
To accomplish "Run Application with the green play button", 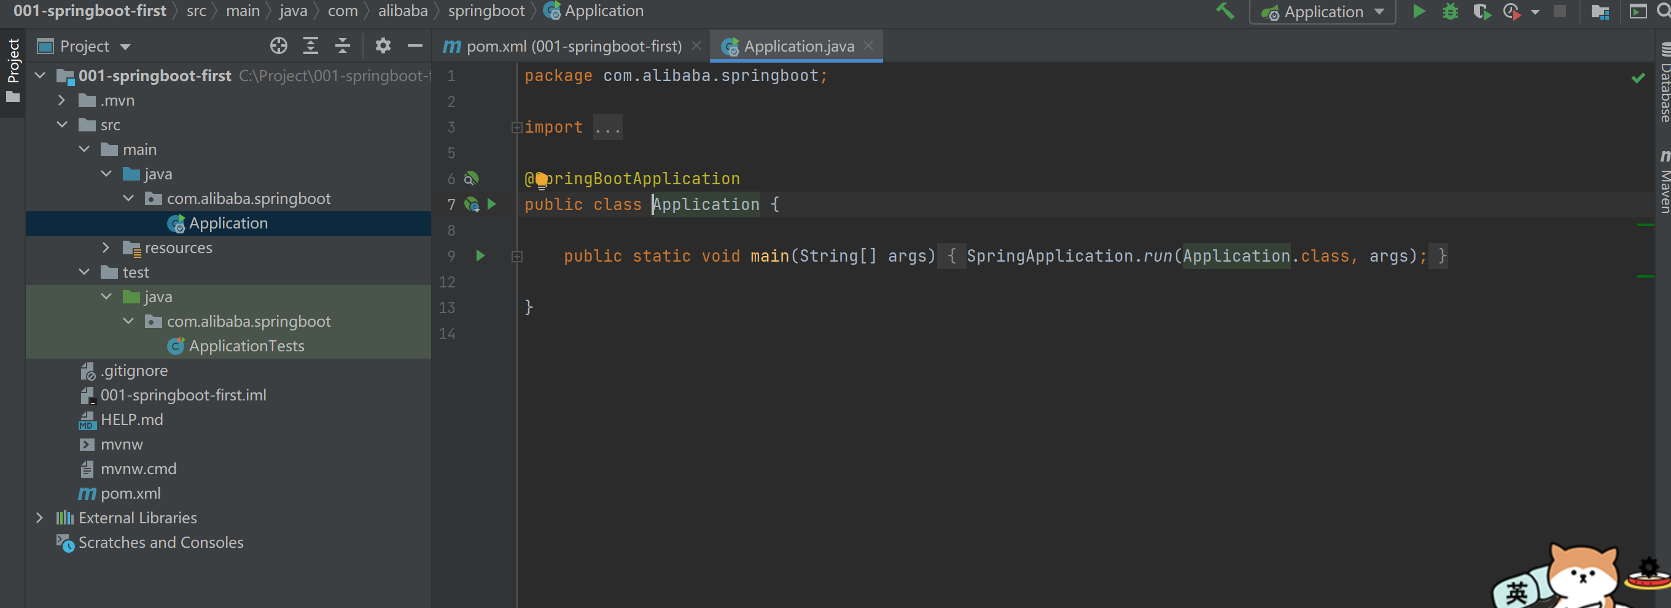I will point(1419,12).
